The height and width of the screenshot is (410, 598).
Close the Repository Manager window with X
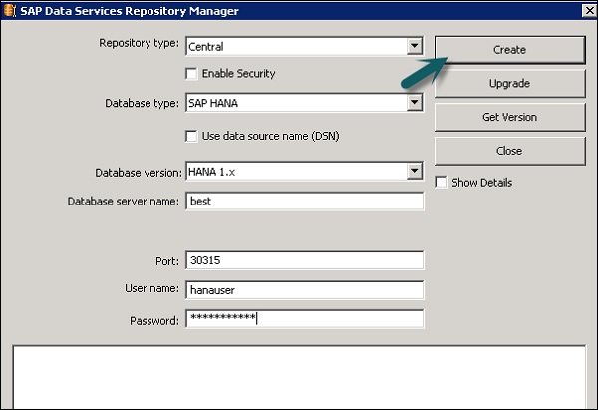pos(589,11)
